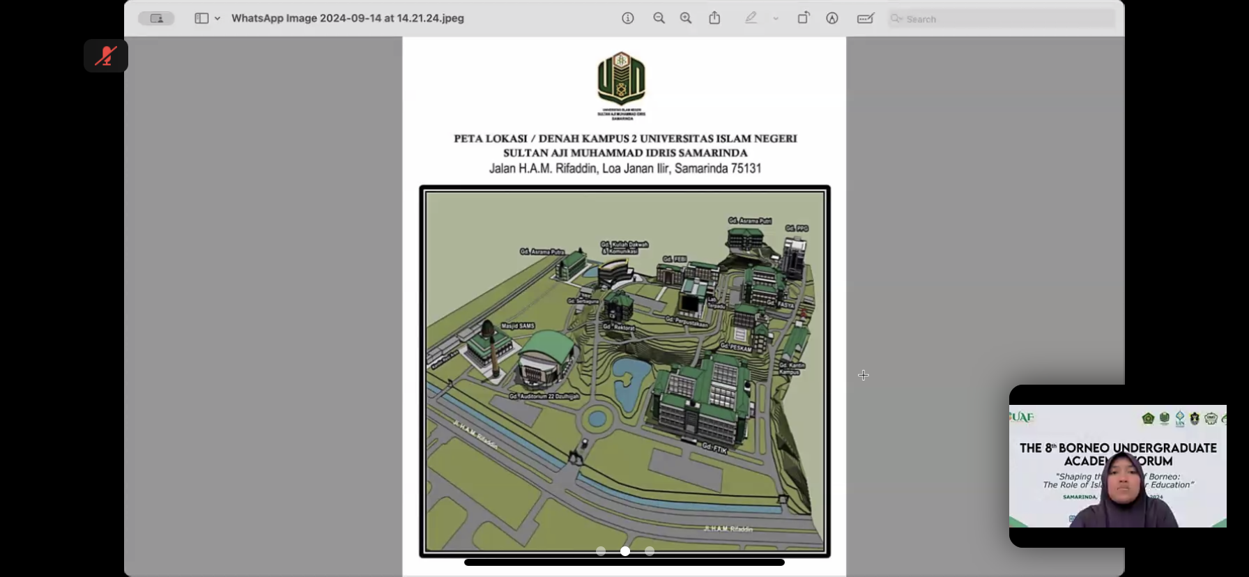Select the Highlight pen tool

pos(751,19)
